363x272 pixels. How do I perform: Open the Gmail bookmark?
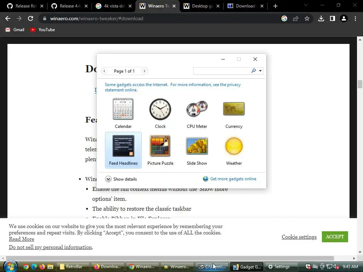[x=15, y=30]
